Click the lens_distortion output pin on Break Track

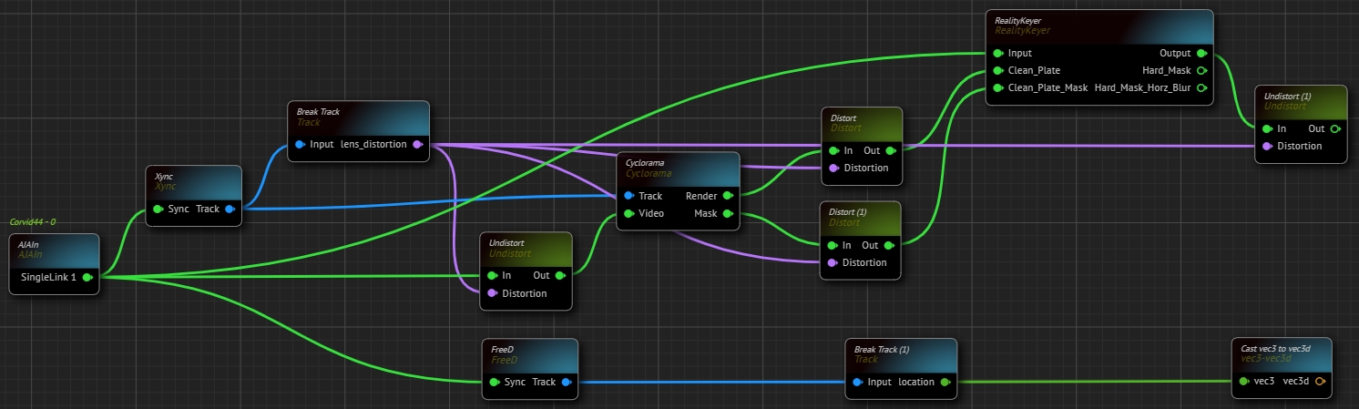click(417, 144)
